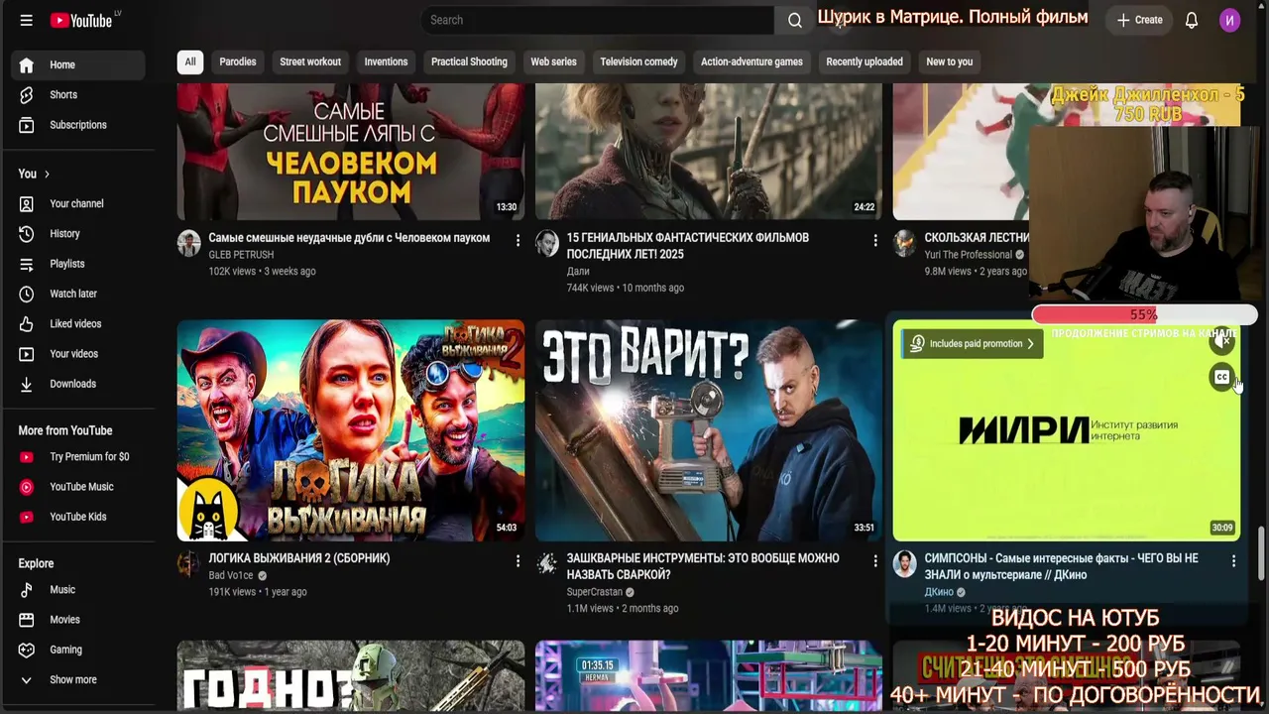The height and width of the screenshot is (714, 1269).
Task: Select the New to you chip
Action: [949, 61]
